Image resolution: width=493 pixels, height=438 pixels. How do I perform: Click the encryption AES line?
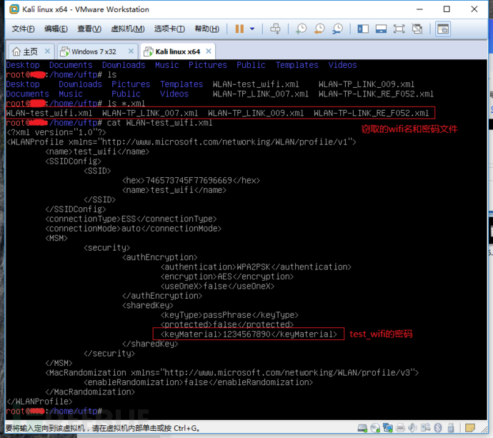[227, 277]
